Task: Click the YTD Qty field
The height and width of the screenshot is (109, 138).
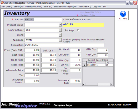Action: pyautogui.click(x=102, y=55)
